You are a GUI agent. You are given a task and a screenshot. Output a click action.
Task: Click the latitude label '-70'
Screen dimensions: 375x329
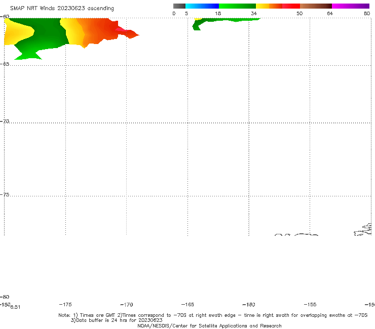5,121
